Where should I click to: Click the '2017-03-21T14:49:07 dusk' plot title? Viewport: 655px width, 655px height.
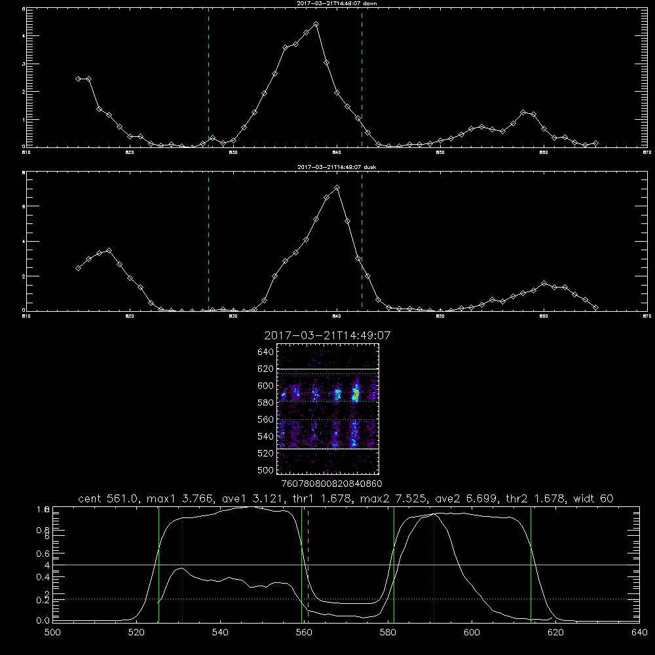pos(337,167)
